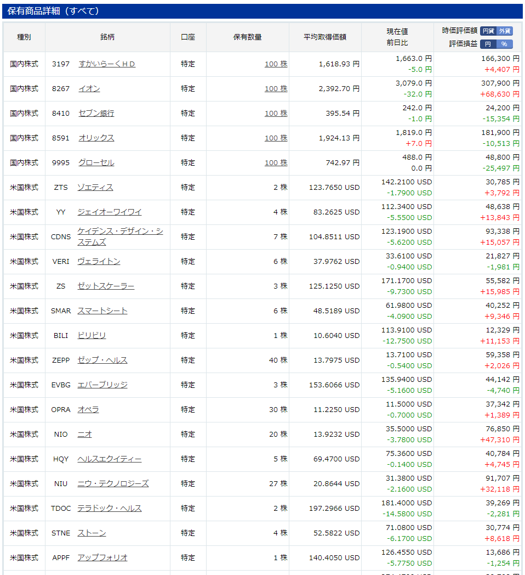This screenshot has width=525, height=575.
Task: Click 100 株 quantity for イオン
Action: tap(276, 88)
